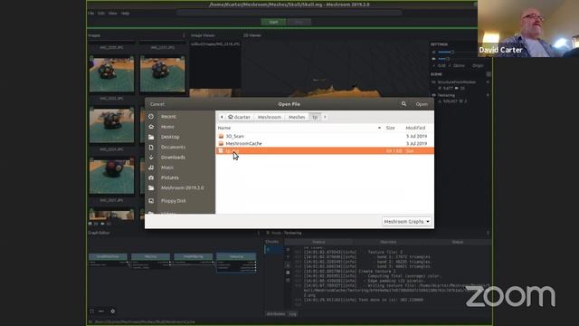
Task: Open the Help menu in Meshroom
Action: click(125, 14)
